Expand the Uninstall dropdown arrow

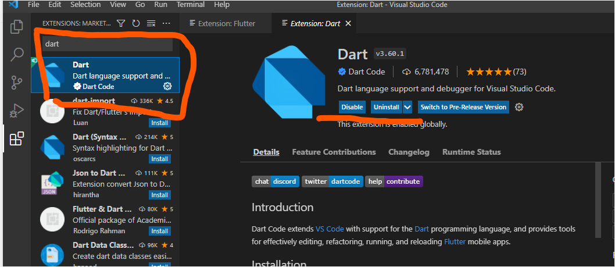point(407,107)
